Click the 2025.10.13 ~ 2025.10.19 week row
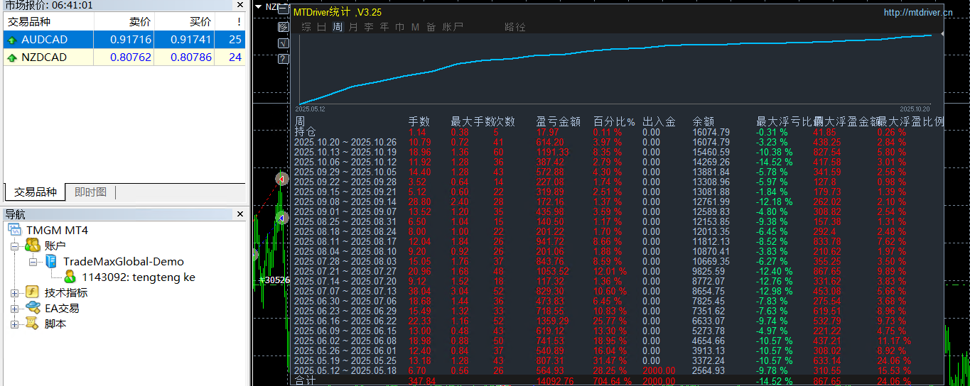The image size is (970, 386). click(x=619, y=152)
